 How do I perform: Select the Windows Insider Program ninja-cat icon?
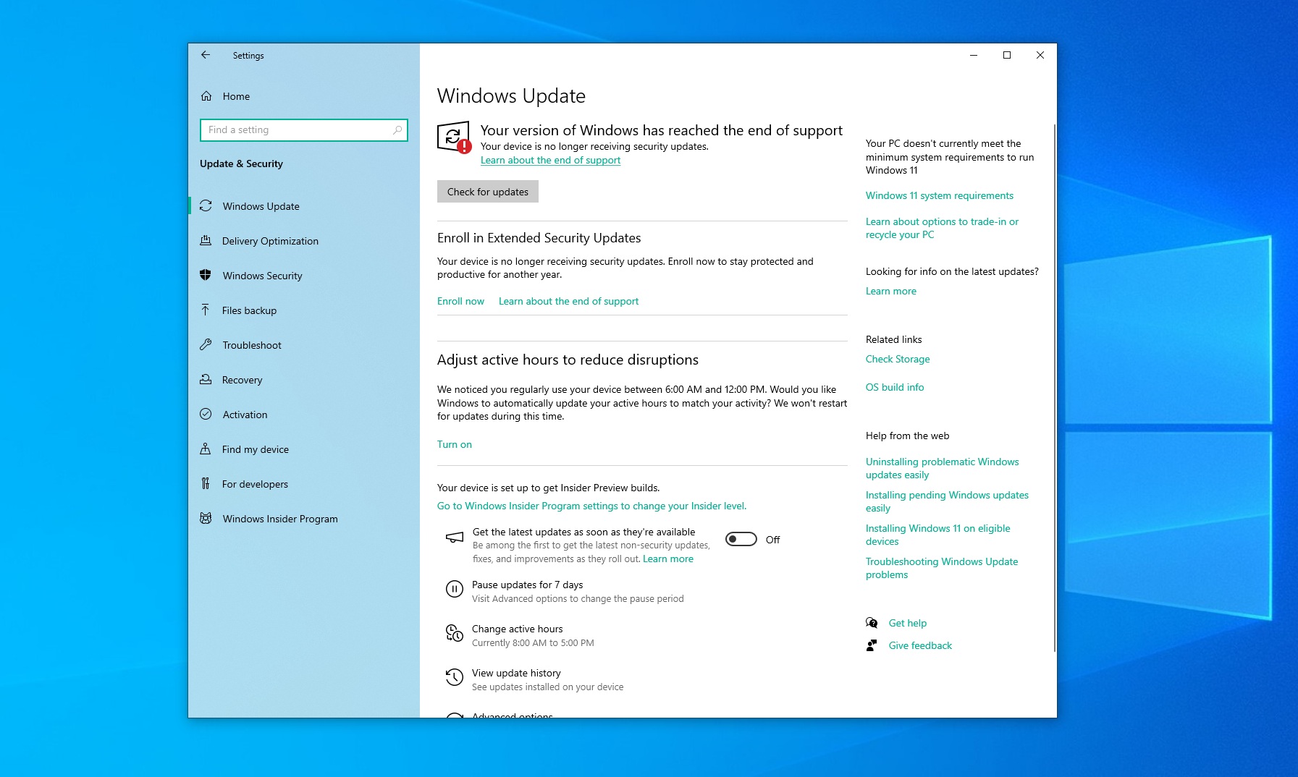[206, 519]
